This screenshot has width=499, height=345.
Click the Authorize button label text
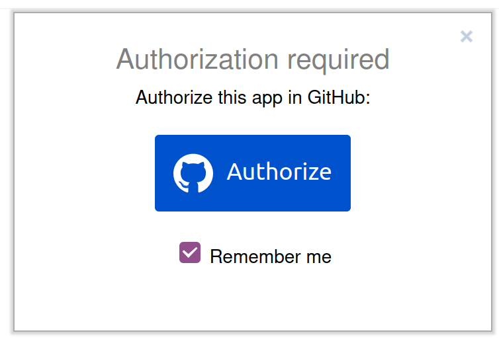tap(279, 172)
